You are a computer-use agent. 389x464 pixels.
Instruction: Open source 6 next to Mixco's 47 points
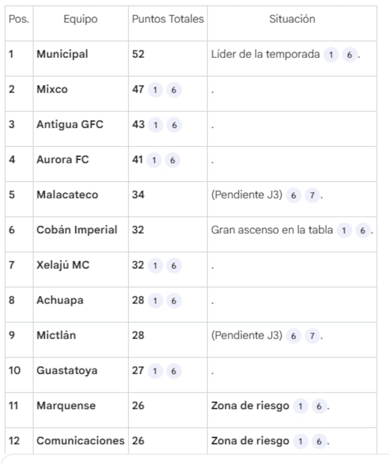174,90
